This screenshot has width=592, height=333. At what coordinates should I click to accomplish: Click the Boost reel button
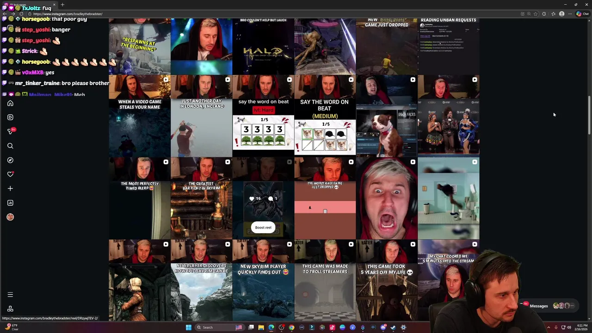click(x=263, y=228)
